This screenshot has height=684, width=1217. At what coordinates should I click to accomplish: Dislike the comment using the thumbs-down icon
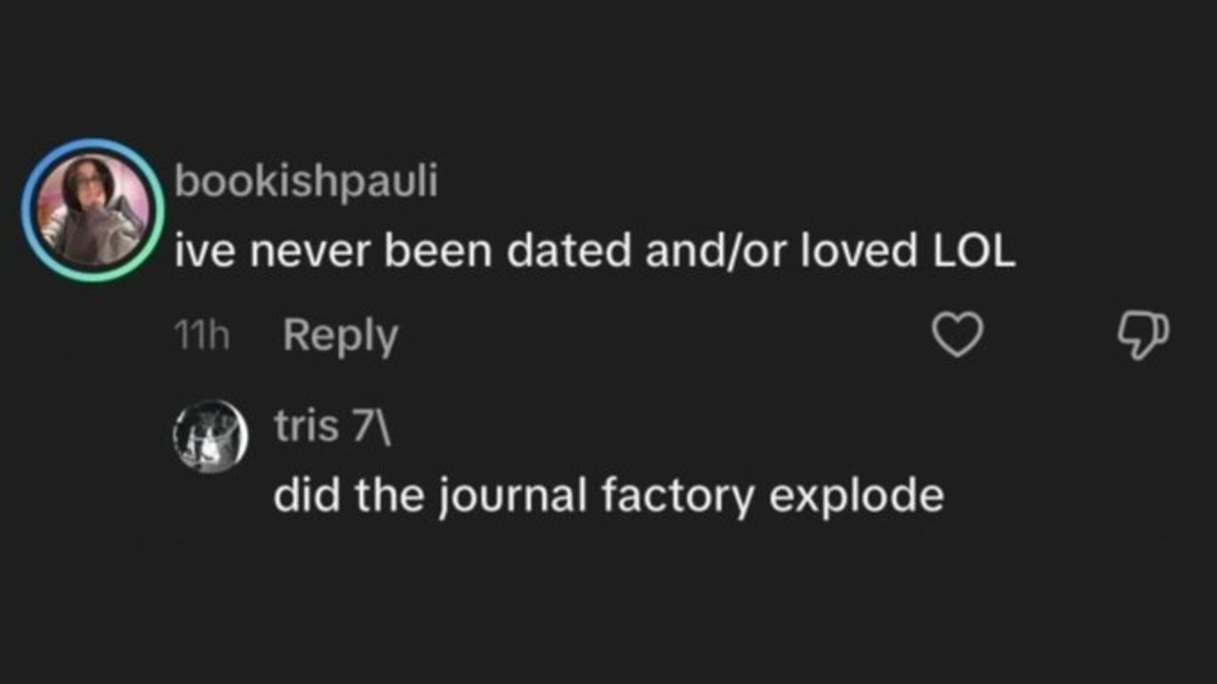(1143, 335)
